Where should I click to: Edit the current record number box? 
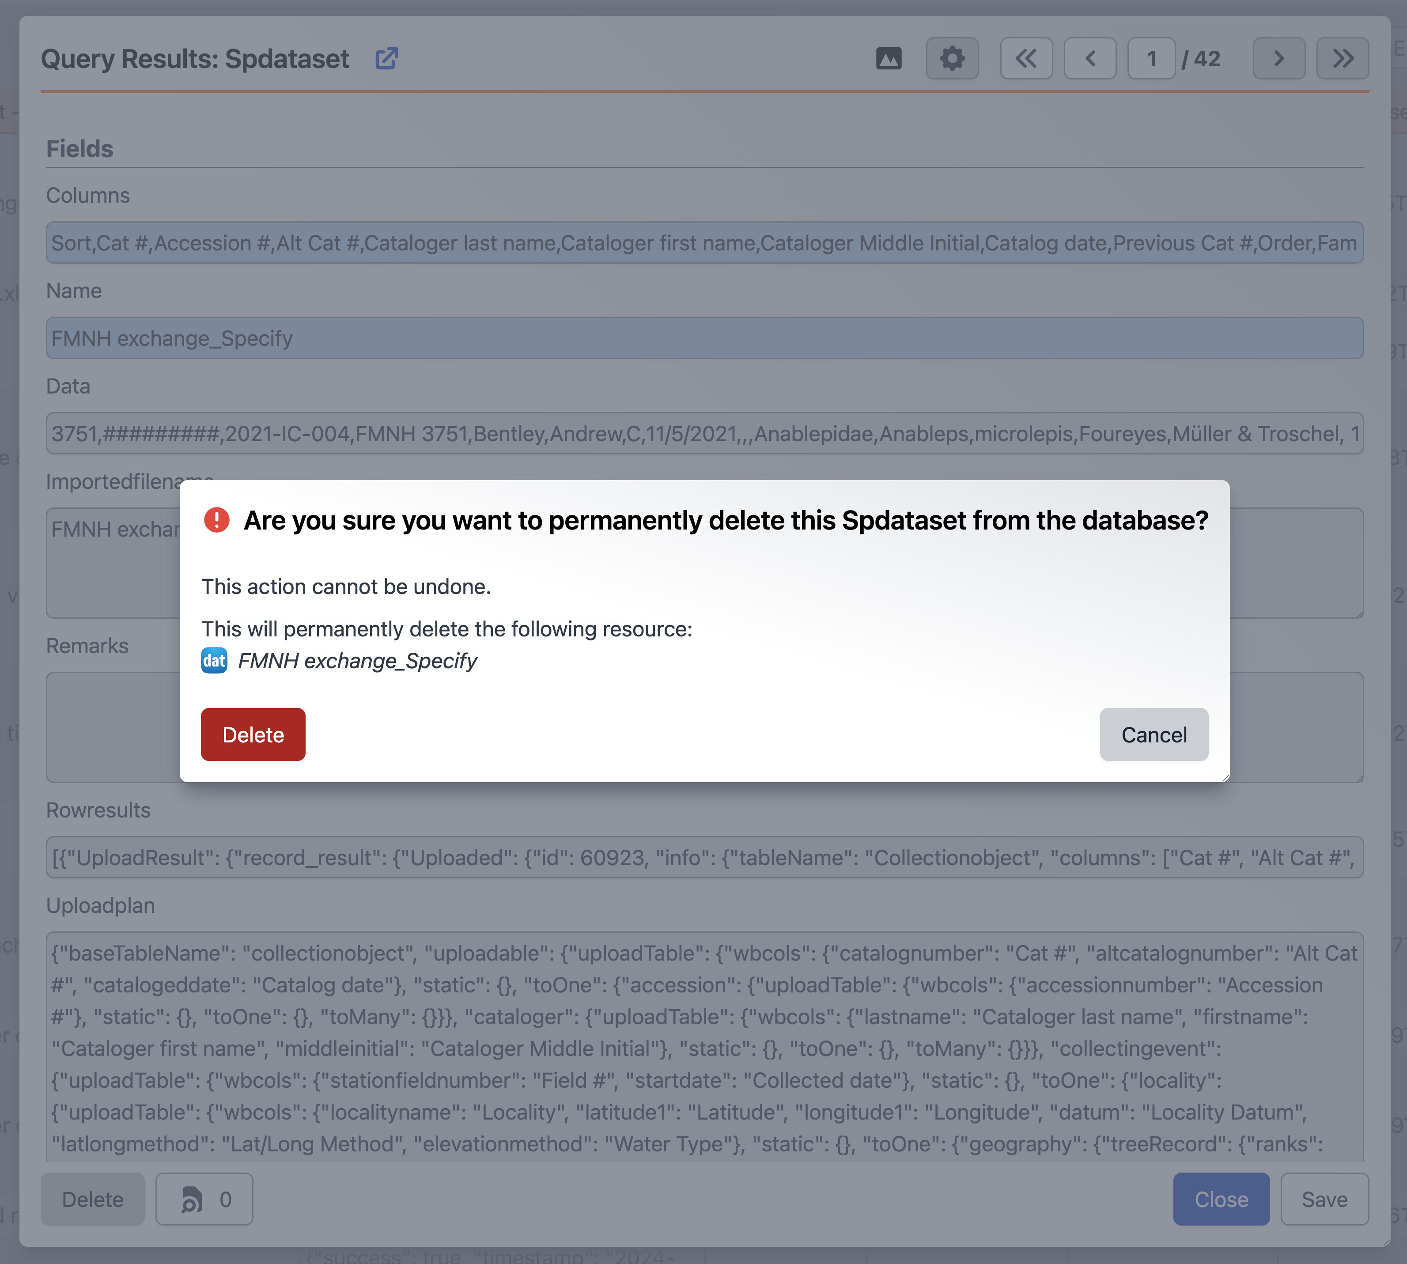point(1151,59)
